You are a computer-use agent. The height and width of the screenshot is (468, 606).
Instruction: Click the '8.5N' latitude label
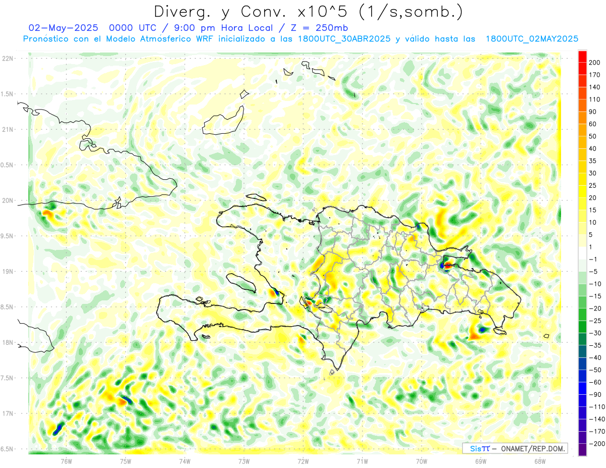(7, 307)
